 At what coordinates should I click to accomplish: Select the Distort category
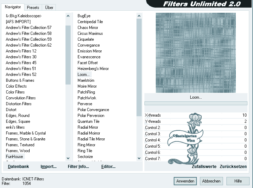[x=11, y=110]
